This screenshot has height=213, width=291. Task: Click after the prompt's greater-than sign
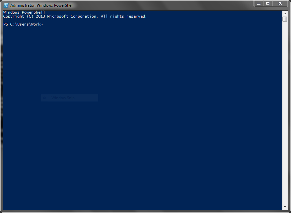44,25
